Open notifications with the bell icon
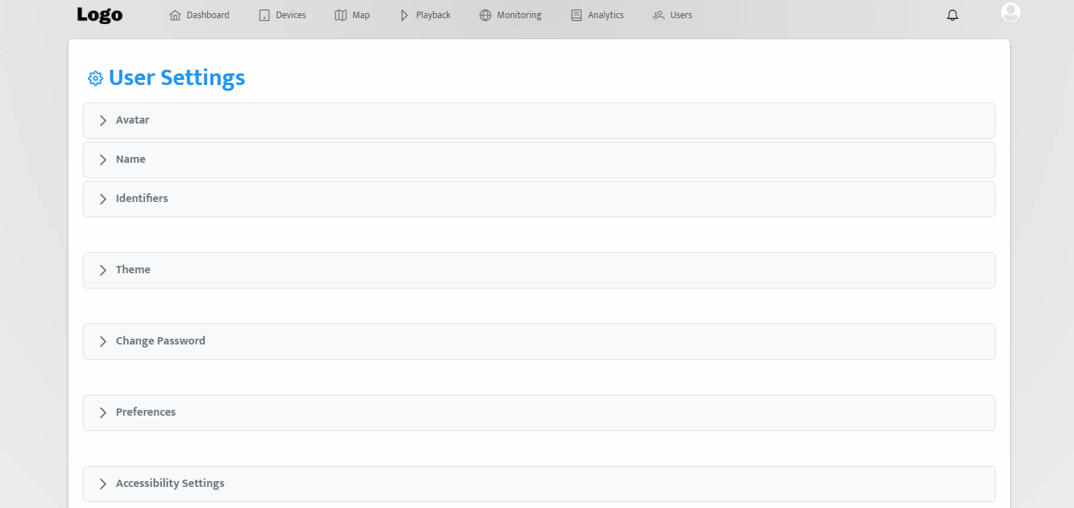Screen dimensions: 1074x508 [x=952, y=15]
